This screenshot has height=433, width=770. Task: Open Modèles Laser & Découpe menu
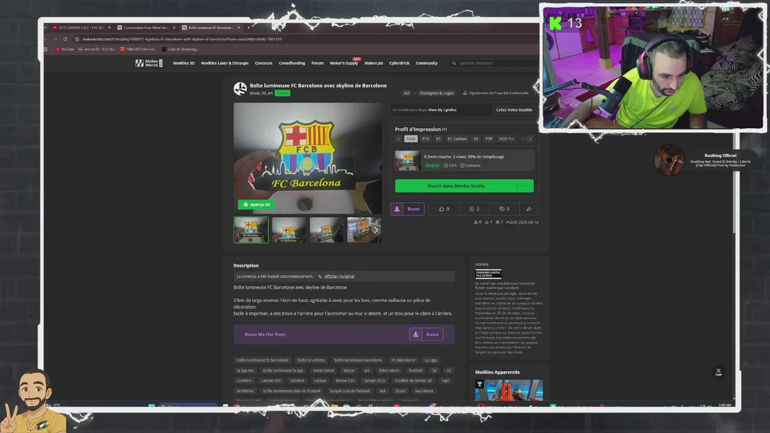click(224, 63)
